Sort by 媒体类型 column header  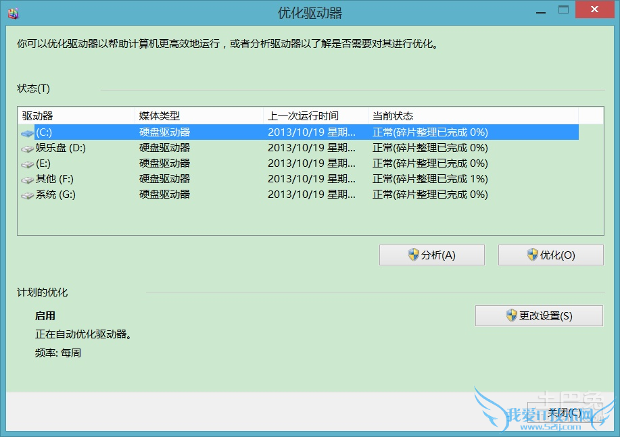coord(199,115)
